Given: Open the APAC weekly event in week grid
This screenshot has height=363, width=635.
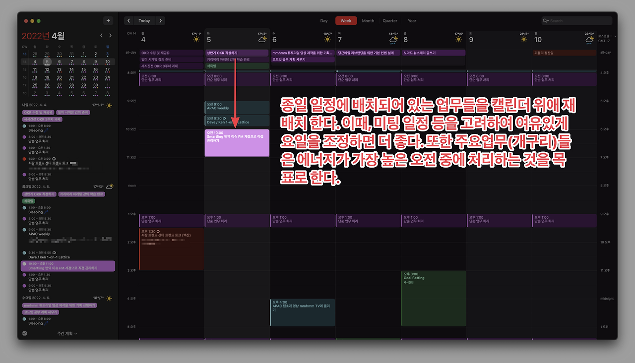Looking at the screenshot, I should (x=237, y=108).
